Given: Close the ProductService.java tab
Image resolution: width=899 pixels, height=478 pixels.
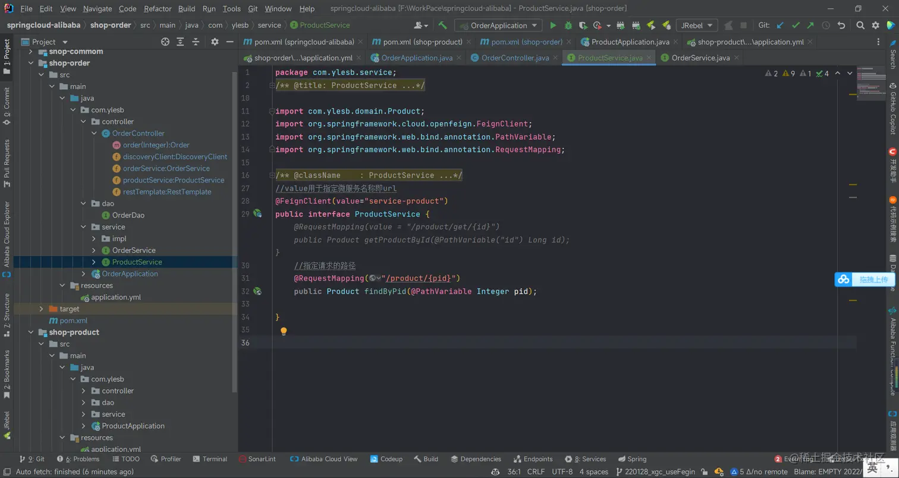Looking at the screenshot, I should click(x=649, y=58).
